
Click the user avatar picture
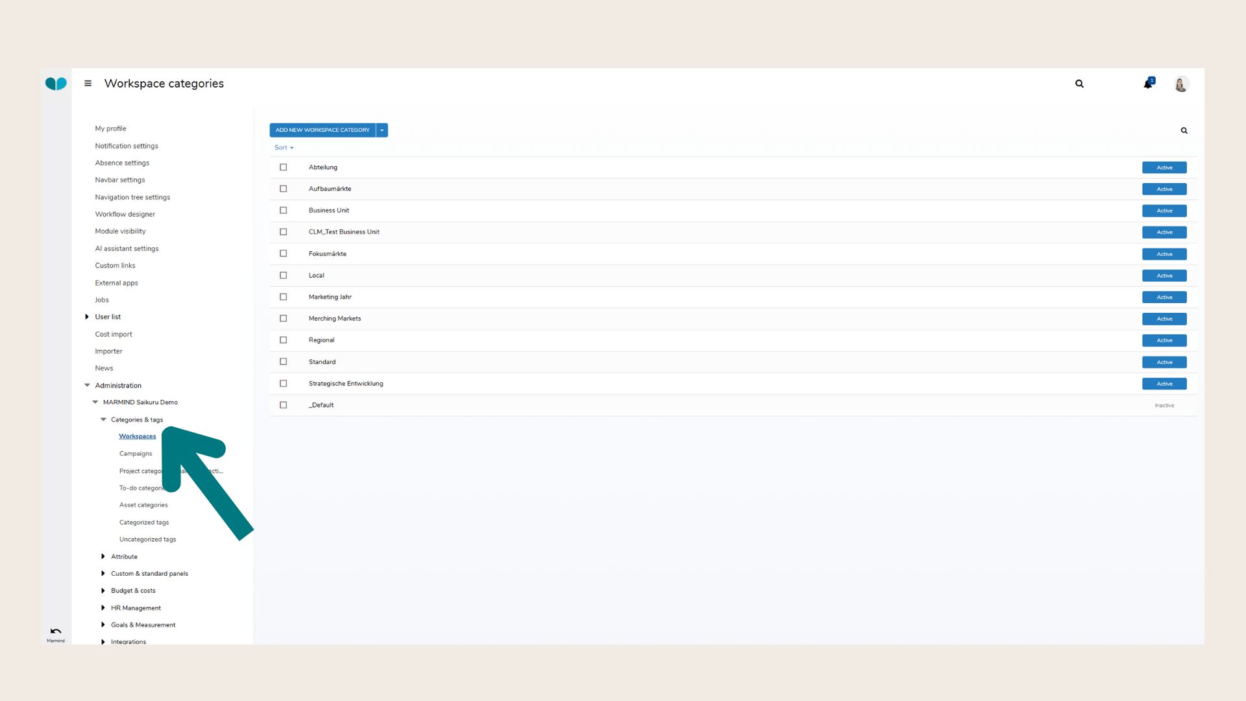1181,84
